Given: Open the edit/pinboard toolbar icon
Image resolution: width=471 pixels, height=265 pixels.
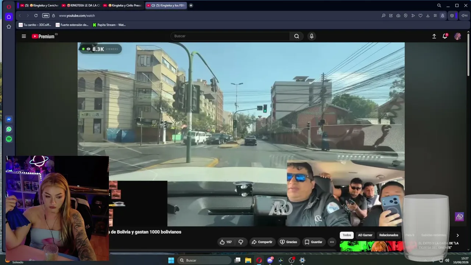Looking at the screenshot, I should tap(391, 15).
